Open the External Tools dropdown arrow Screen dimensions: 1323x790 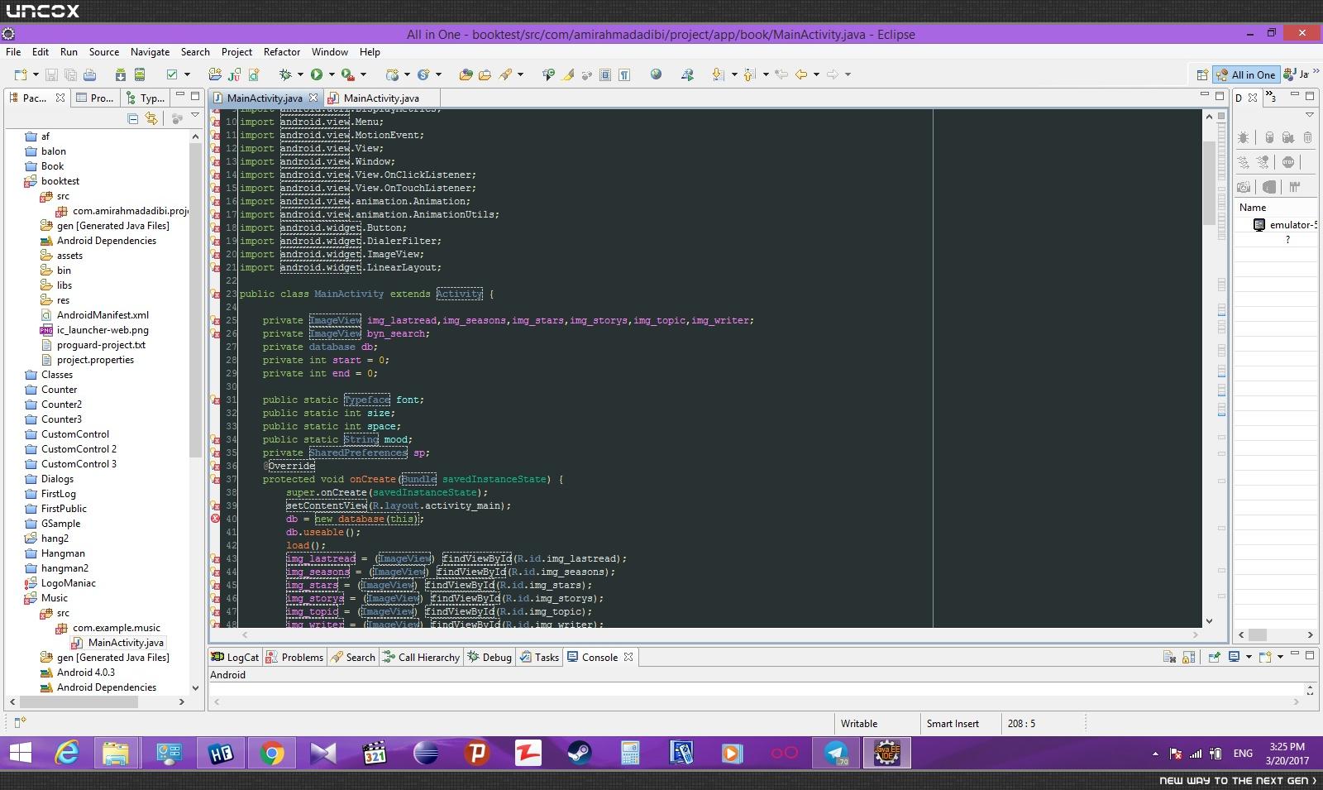coord(363,74)
